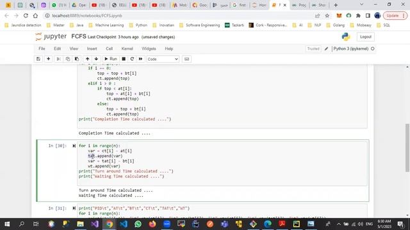Open the Jaundice detection bookmark folder
Screen dimensions: 410x230
23,26
